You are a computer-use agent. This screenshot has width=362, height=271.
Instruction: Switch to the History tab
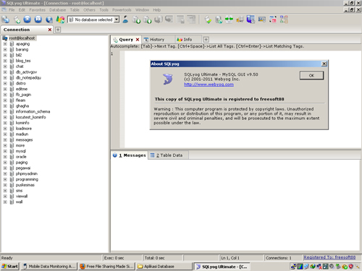[157, 40]
